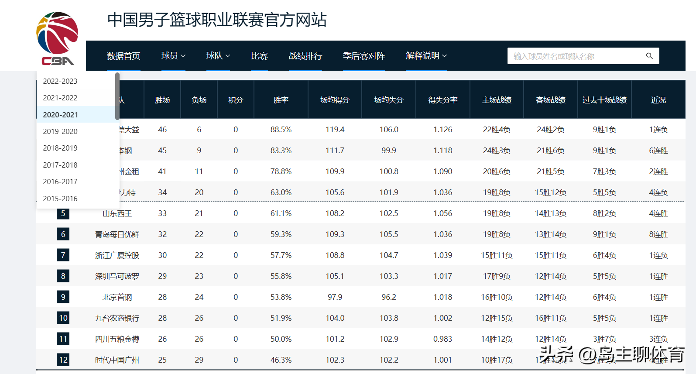
Task: Click the site title 中国男子篮球职业联赛官方网站
Action: pyautogui.click(x=217, y=20)
